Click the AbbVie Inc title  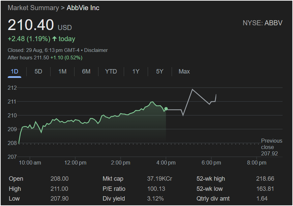83,7
